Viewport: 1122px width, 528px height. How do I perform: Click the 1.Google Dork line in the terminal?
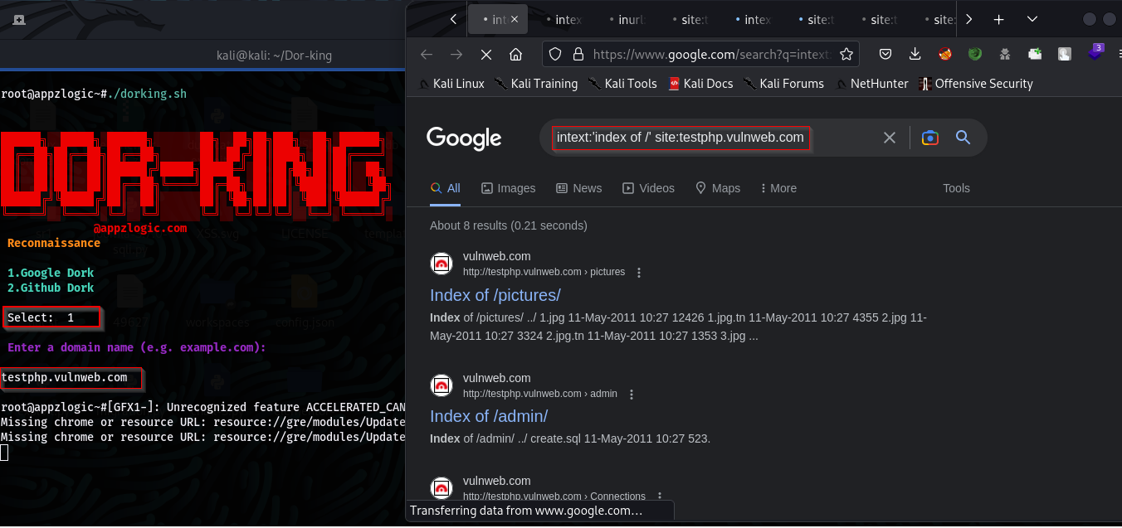coord(51,273)
